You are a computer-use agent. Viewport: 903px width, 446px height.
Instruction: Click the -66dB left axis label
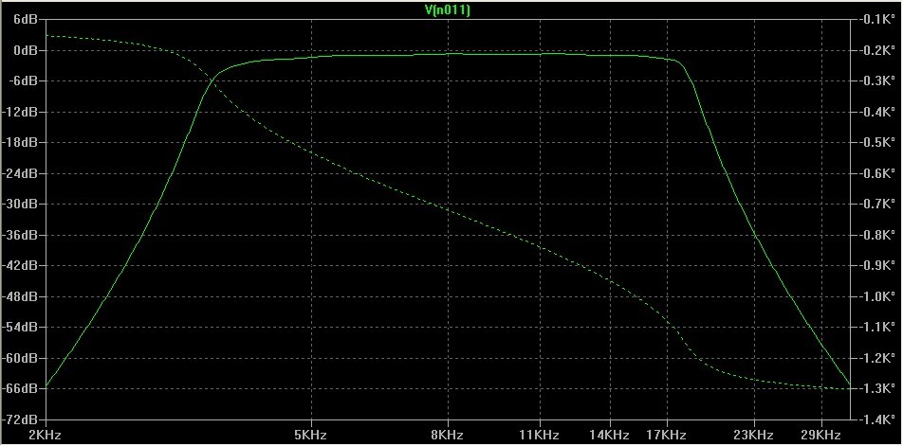pyautogui.click(x=22, y=388)
